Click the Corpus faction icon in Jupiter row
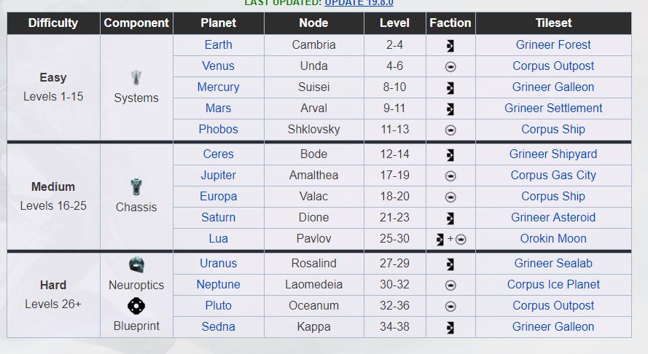 click(x=450, y=176)
